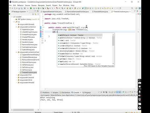Click the record button in recorder overlay
Image resolution: width=150 pixels, height=113 pixels.
(140, 87)
